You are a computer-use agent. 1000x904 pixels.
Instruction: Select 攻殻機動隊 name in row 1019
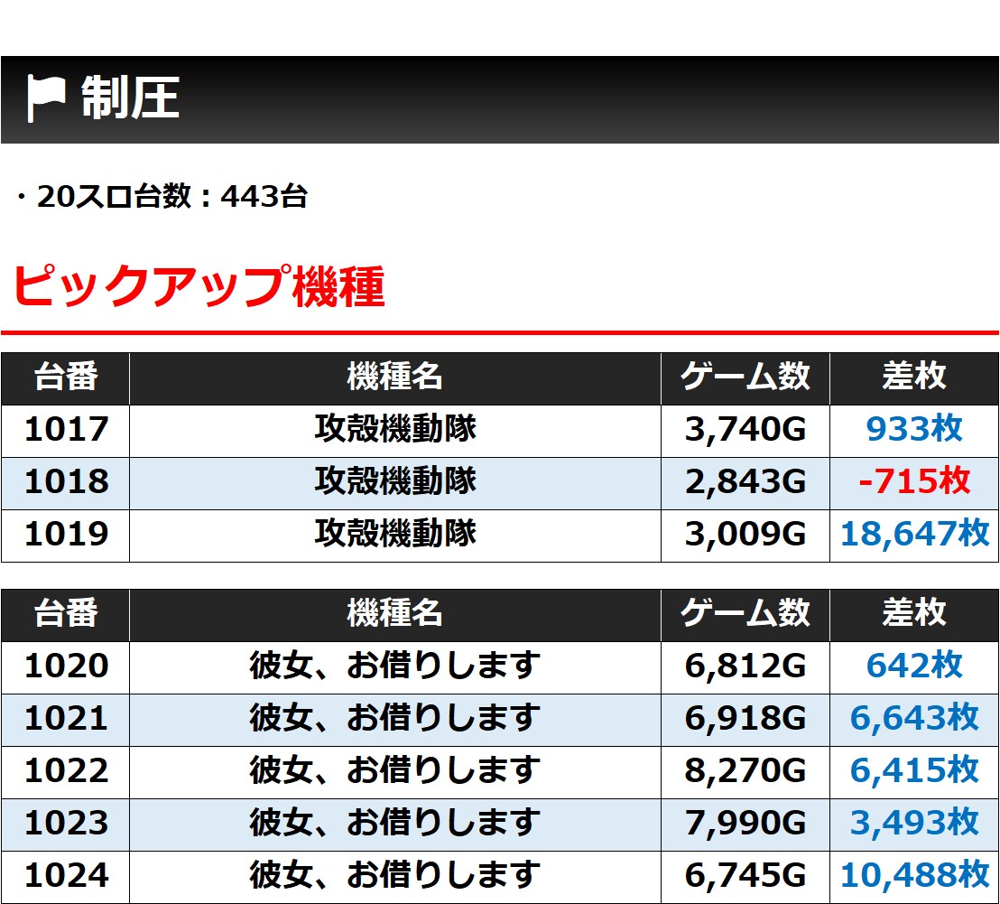click(x=395, y=534)
